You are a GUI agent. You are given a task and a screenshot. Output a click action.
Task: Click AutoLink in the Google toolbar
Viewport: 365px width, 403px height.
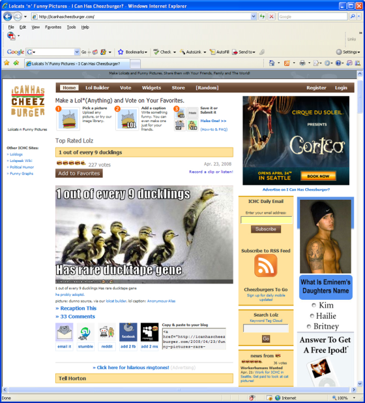coord(190,52)
